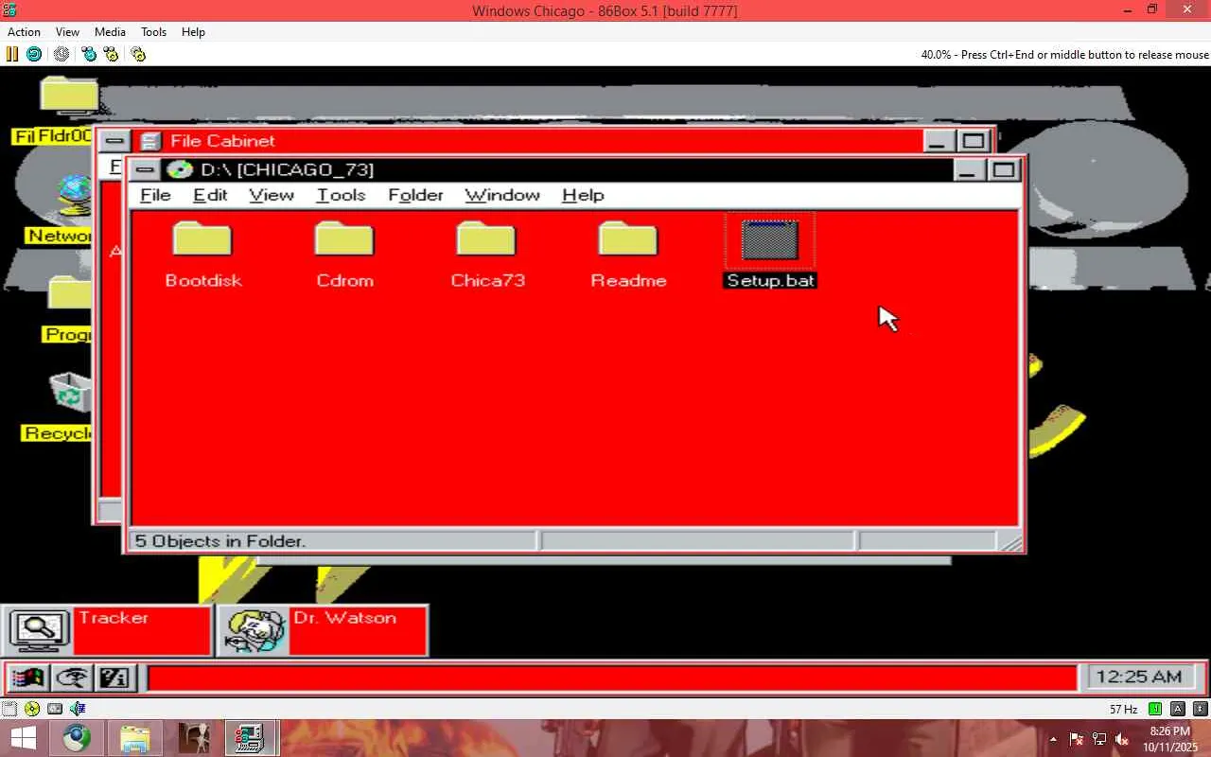The width and height of the screenshot is (1211, 757).
Task: Click the green status indicator in 86Box status bar
Action: (1155, 709)
